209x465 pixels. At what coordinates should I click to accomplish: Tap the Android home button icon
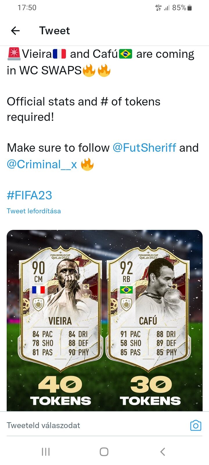click(104, 452)
